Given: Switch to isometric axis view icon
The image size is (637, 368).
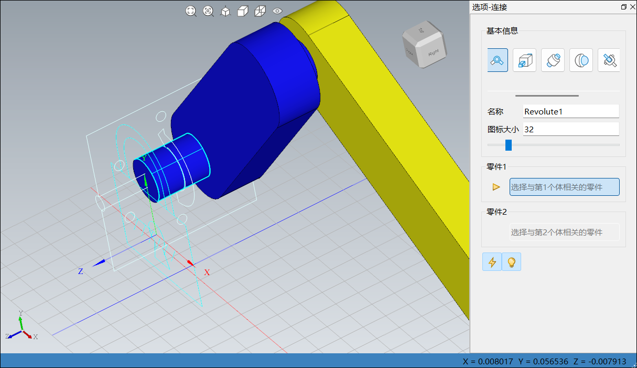Looking at the screenshot, I should coord(225,11).
